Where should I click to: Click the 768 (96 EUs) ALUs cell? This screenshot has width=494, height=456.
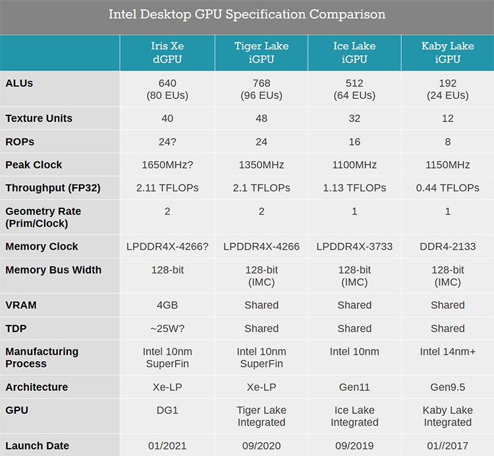point(261,89)
